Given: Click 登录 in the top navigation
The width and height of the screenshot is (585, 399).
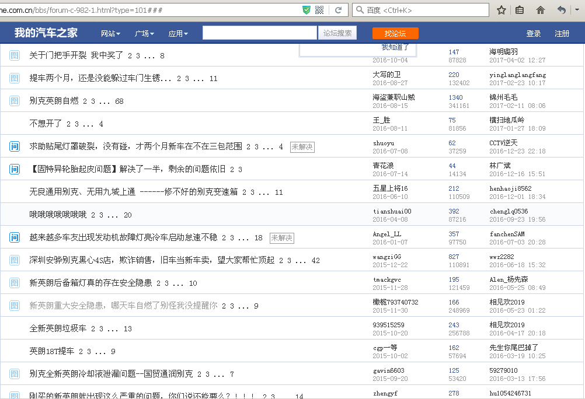Looking at the screenshot, I should click(534, 34).
